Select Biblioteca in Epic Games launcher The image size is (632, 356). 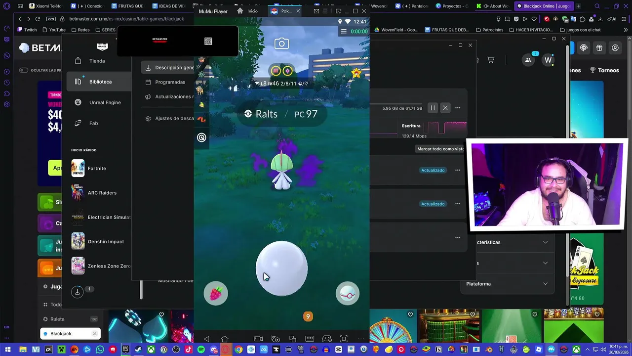point(99,82)
